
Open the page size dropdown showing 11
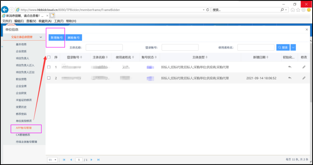[52, 160]
